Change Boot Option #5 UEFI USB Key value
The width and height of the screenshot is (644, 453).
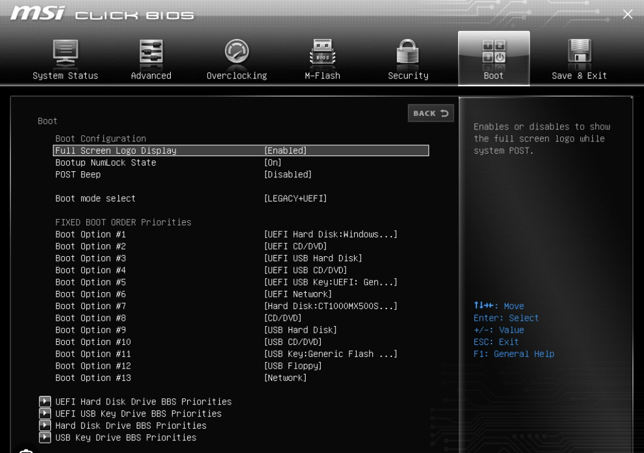pyautogui.click(x=331, y=282)
